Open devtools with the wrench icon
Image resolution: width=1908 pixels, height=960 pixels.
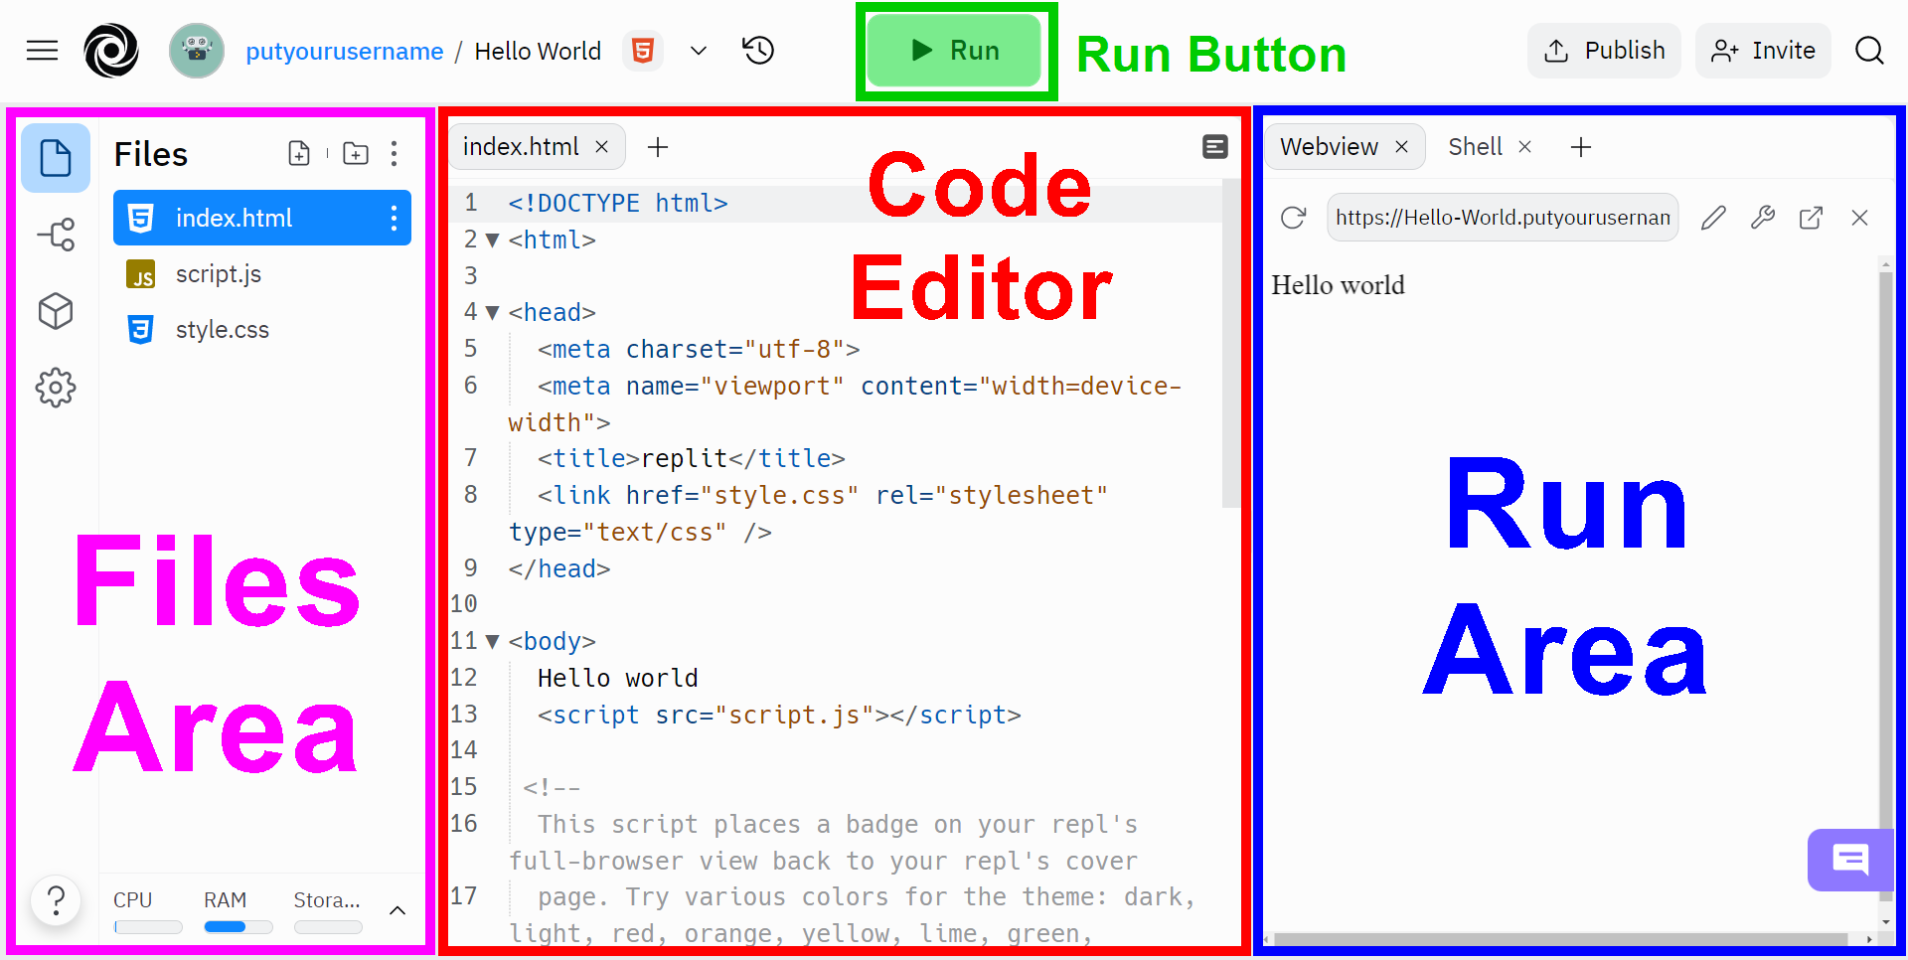point(1763,217)
